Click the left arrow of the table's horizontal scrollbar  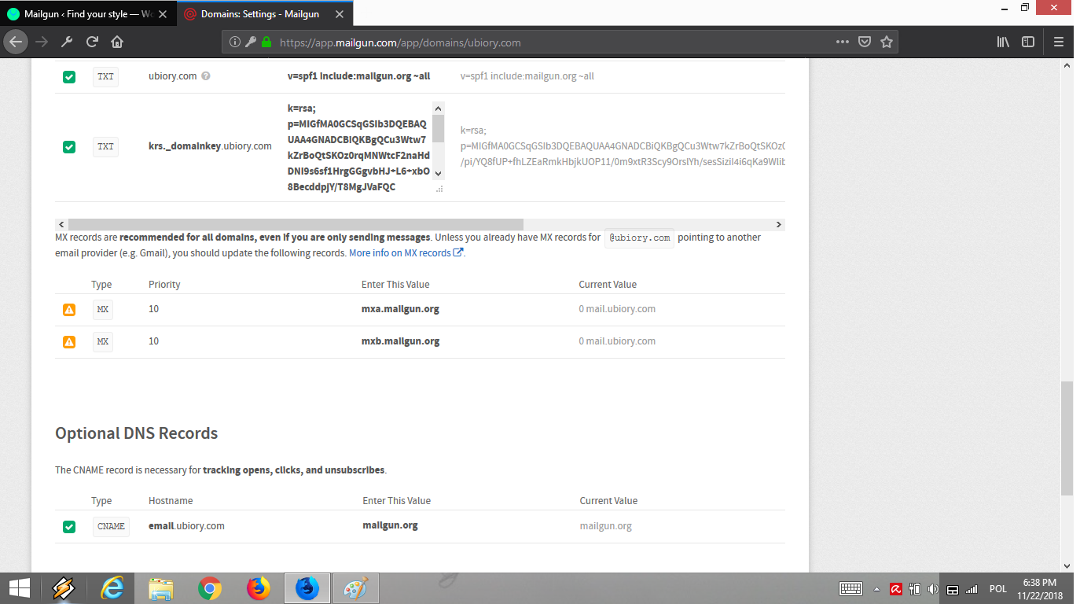(61, 224)
